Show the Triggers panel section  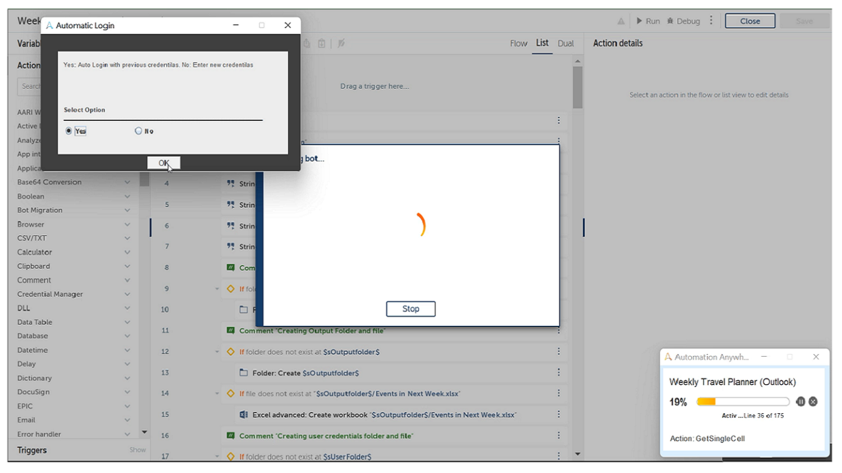point(137,450)
